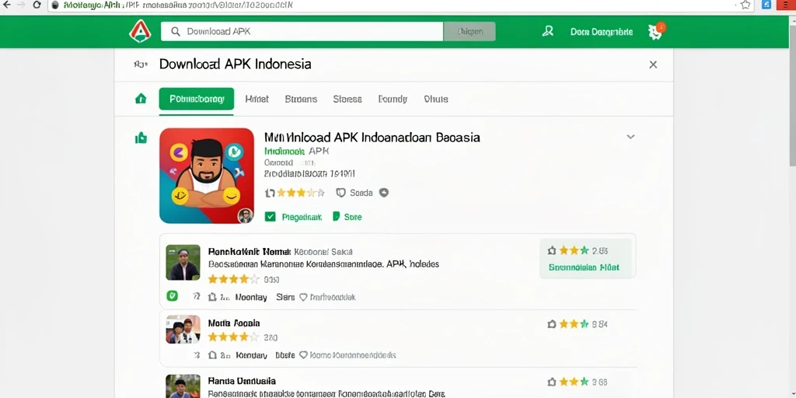The width and height of the screenshot is (796, 398).
Task: Open the Ohuis tab
Action: click(x=436, y=99)
